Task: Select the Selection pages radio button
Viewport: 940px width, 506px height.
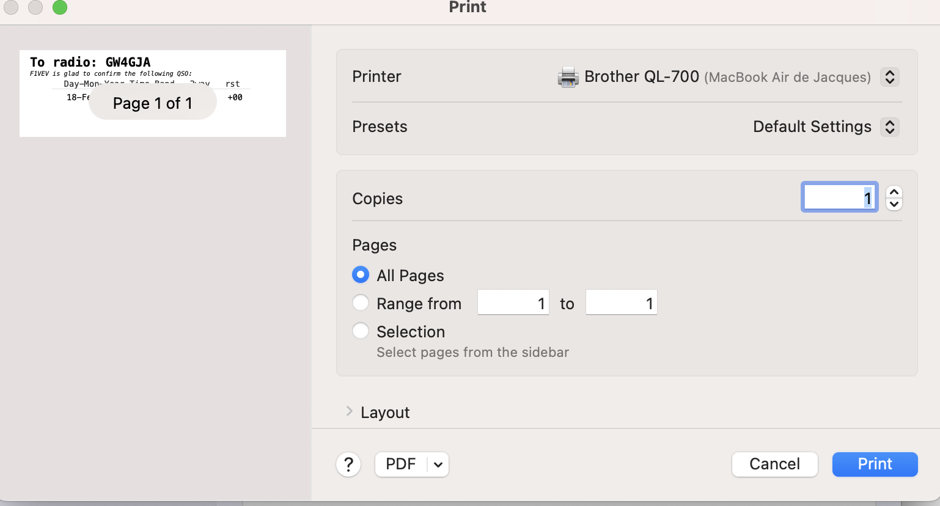Action: click(361, 331)
